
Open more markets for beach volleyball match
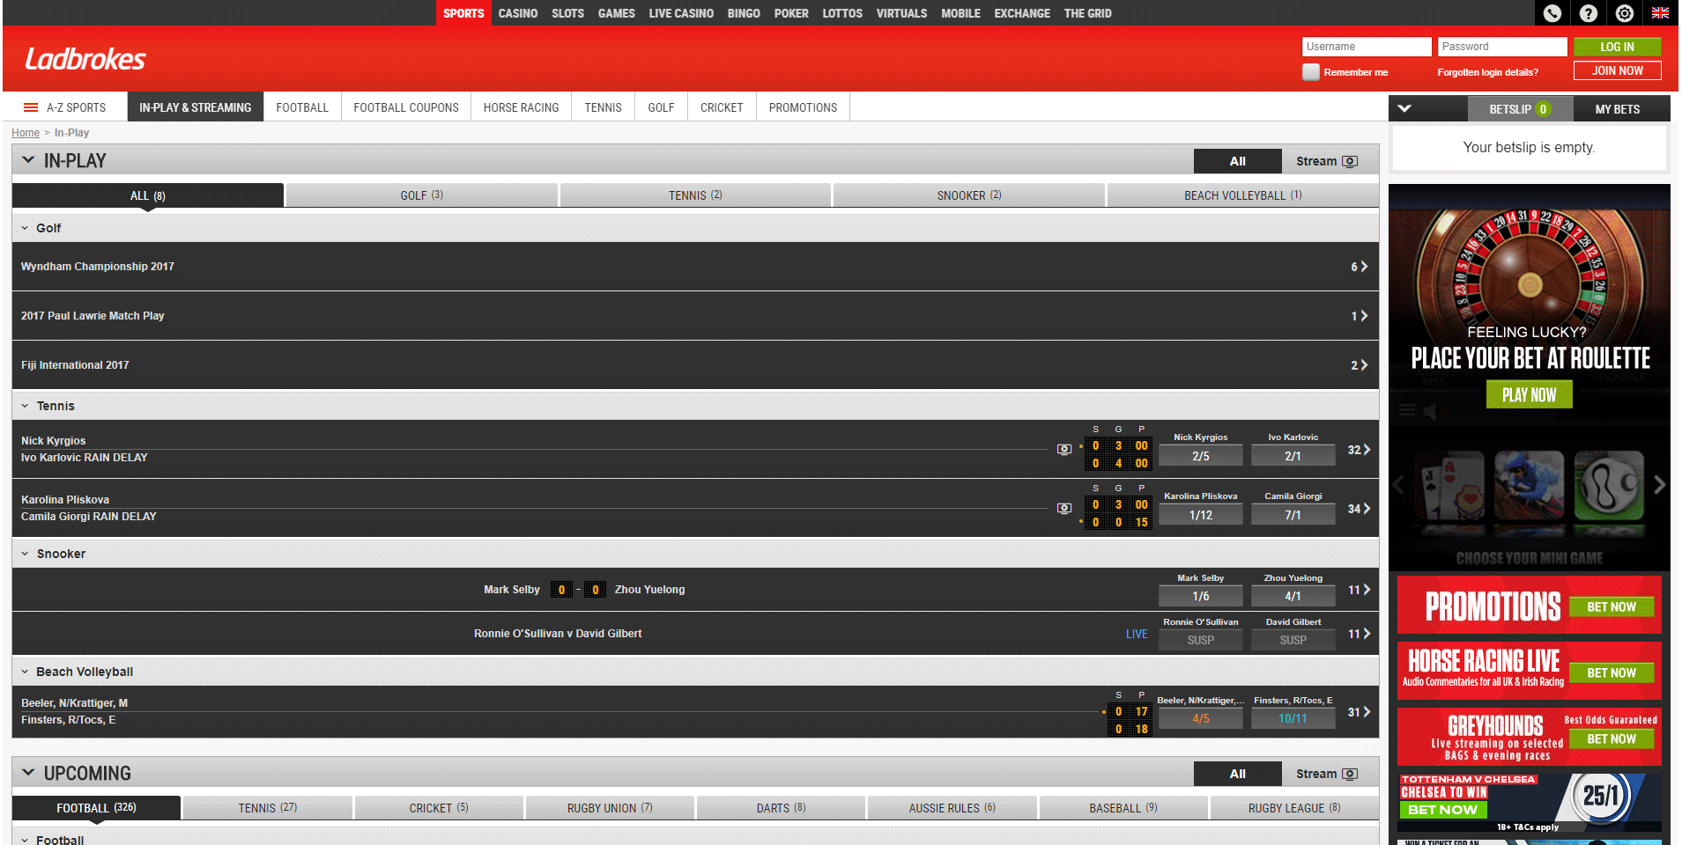coord(1360,712)
